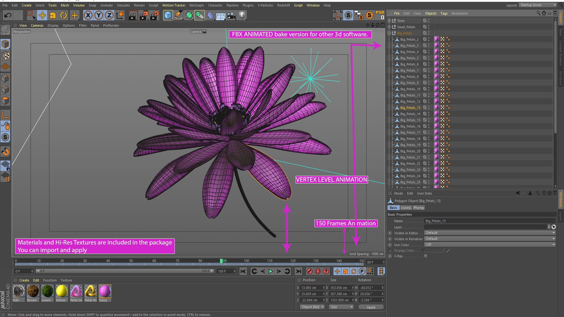Activate the Scale tool in the top toolbar
Image resolution: width=564 pixels, height=317 pixels.
pyautogui.click(x=53, y=15)
